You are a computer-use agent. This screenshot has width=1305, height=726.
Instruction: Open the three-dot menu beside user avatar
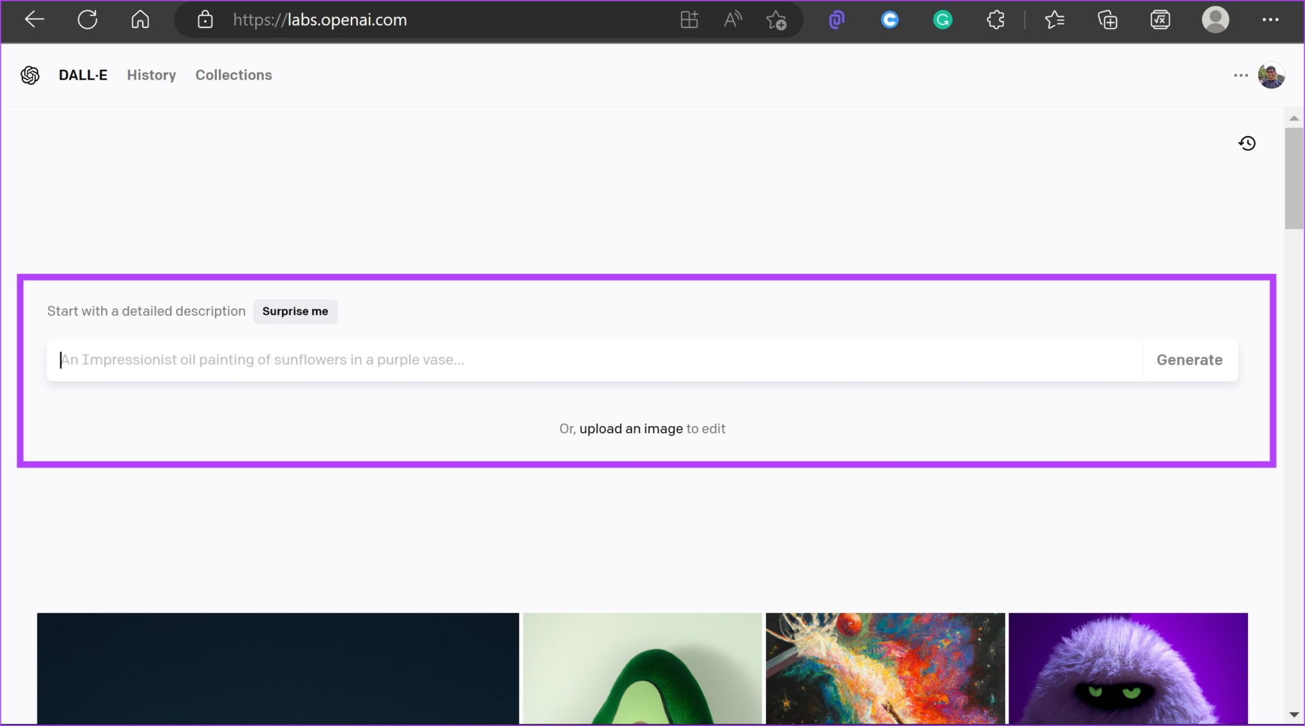click(1240, 75)
